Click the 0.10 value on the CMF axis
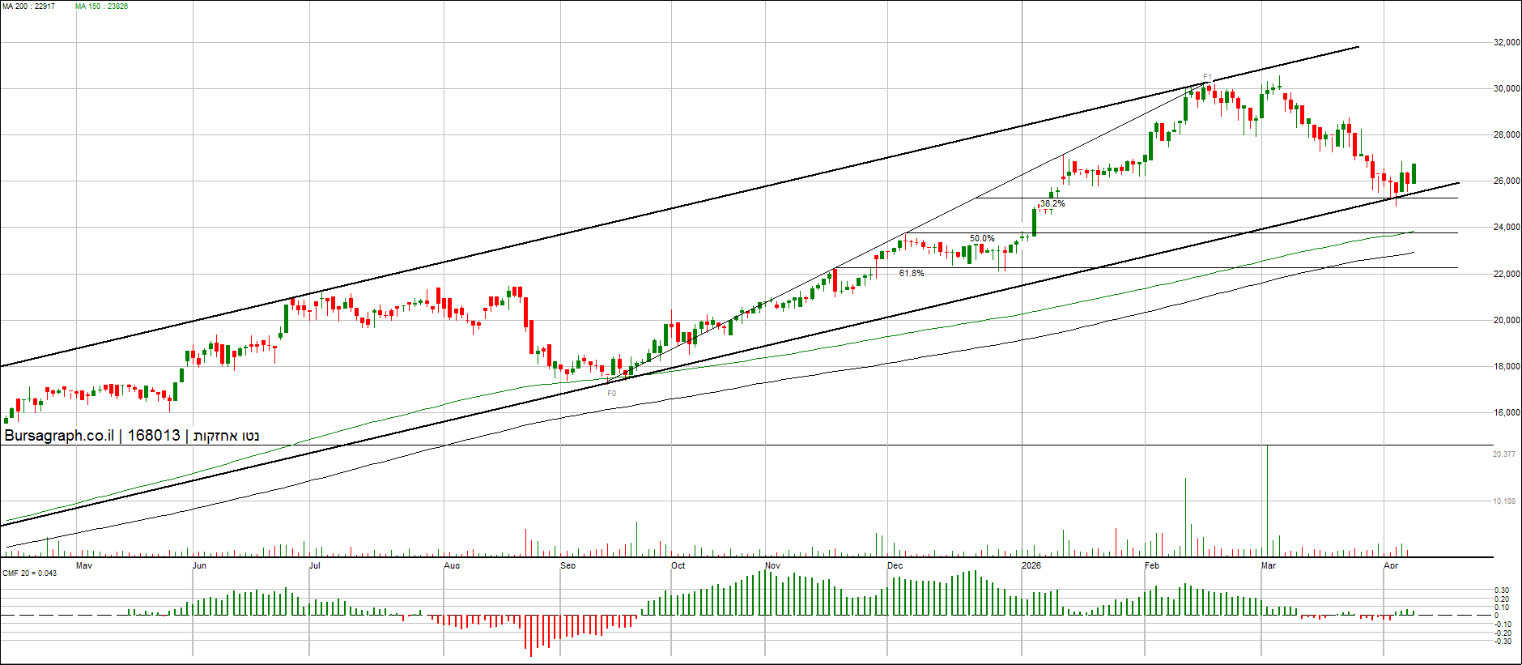 point(1502,607)
